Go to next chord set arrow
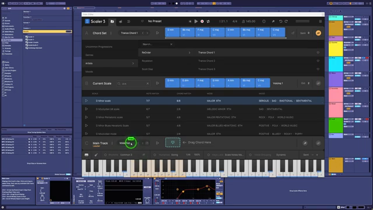 [x=147, y=33]
